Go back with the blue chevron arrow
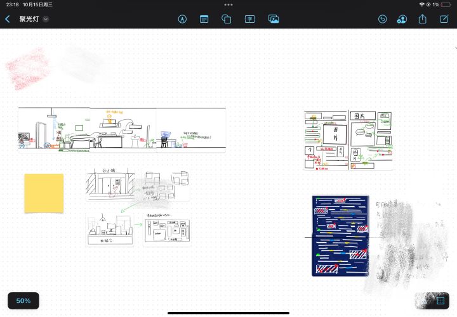The image size is (457, 317). (x=8, y=19)
